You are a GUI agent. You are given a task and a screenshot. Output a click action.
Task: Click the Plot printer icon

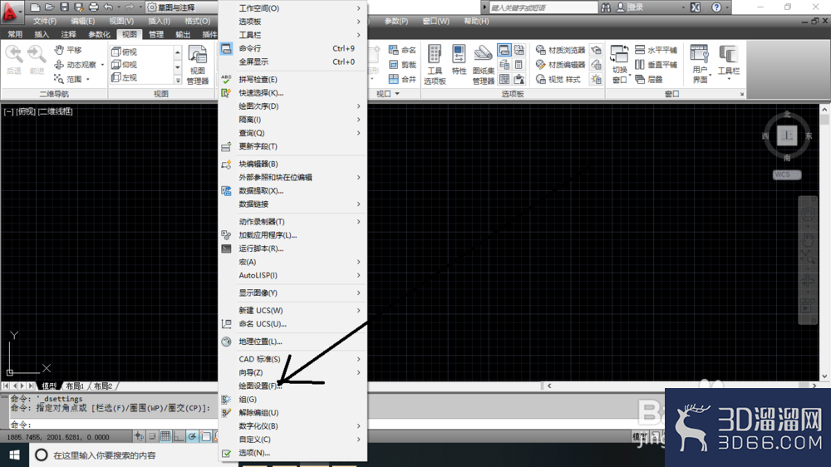pos(93,7)
